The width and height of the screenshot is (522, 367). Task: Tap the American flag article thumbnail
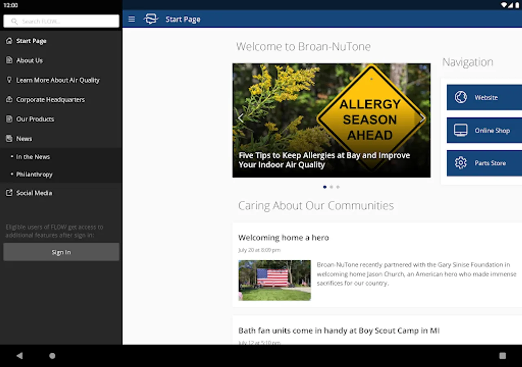click(x=274, y=281)
